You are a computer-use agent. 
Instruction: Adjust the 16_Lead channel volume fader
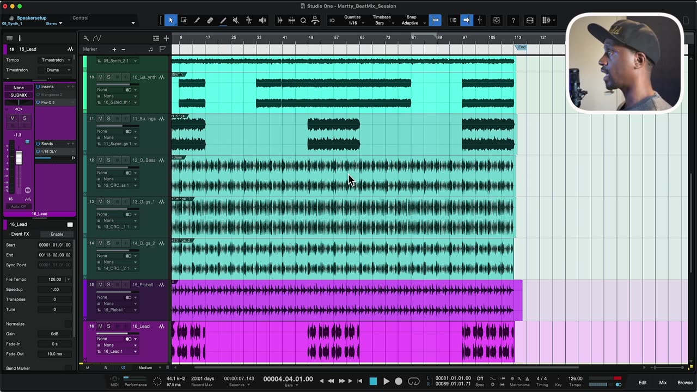(x=19, y=158)
